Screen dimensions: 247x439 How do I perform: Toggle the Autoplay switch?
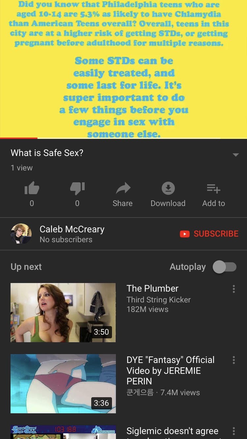(x=225, y=267)
